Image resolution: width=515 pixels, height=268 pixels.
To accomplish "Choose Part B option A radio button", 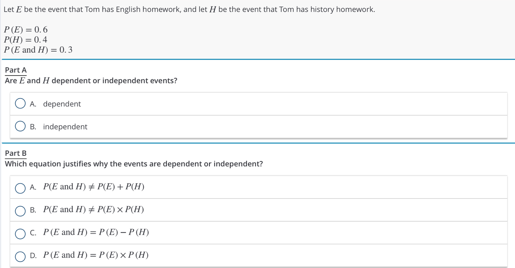I will click(20, 188).
